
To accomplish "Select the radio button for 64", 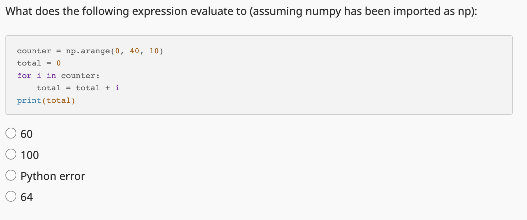I will 11,196.
